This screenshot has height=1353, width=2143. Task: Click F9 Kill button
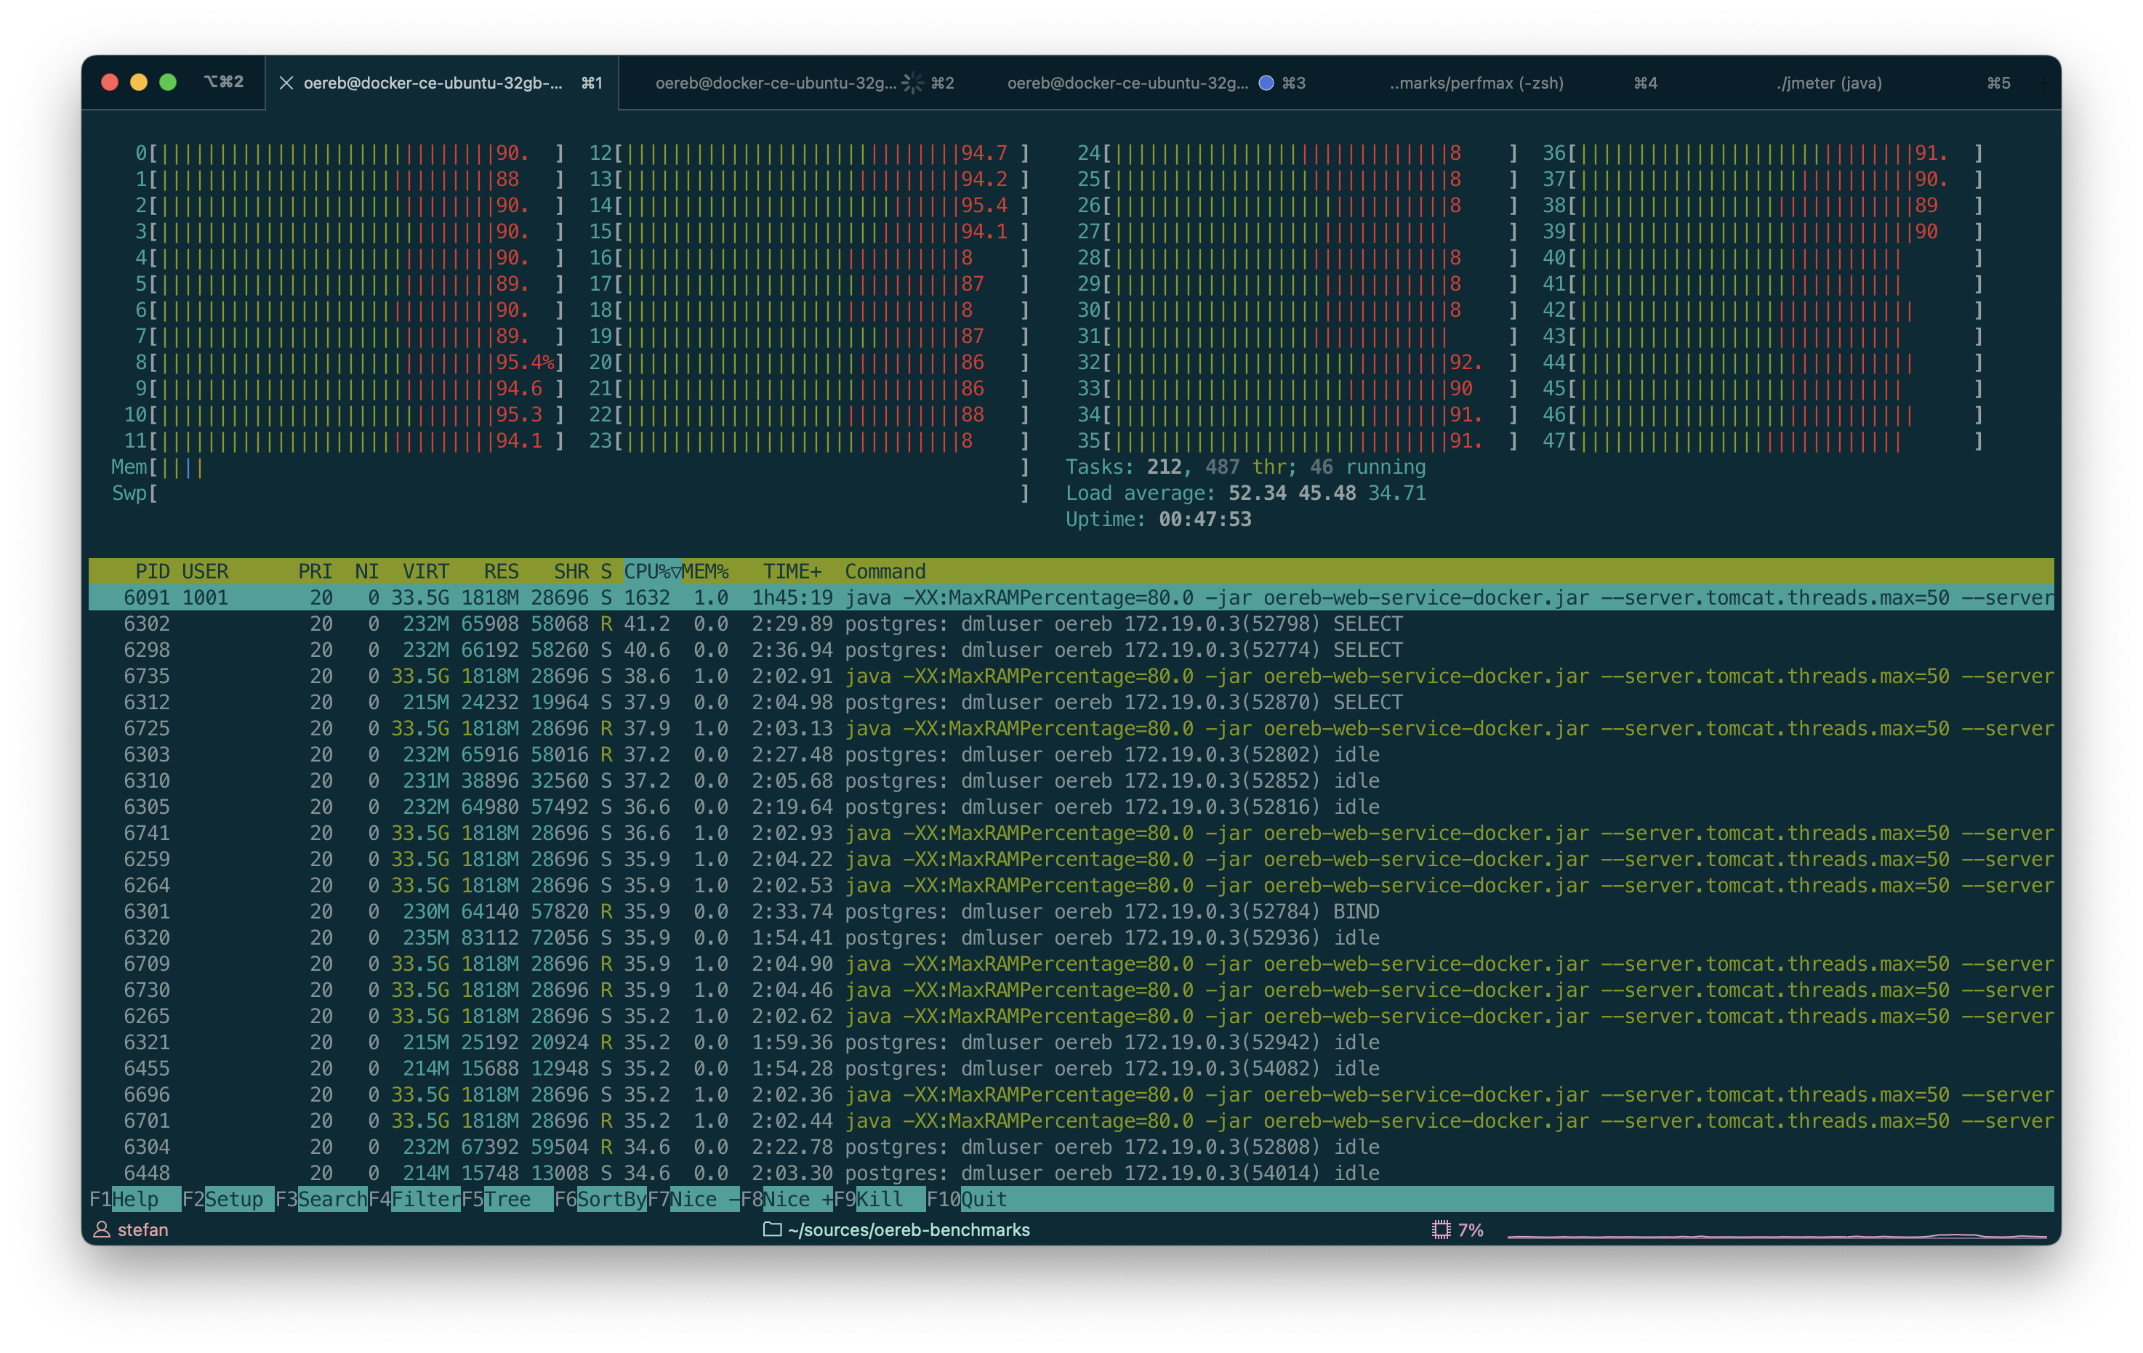pyautogui.click(x=880, y=1199)
